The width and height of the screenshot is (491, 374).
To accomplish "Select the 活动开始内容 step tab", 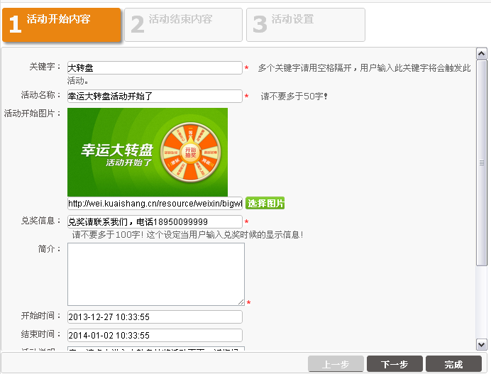I will click(x=62, y=25).
